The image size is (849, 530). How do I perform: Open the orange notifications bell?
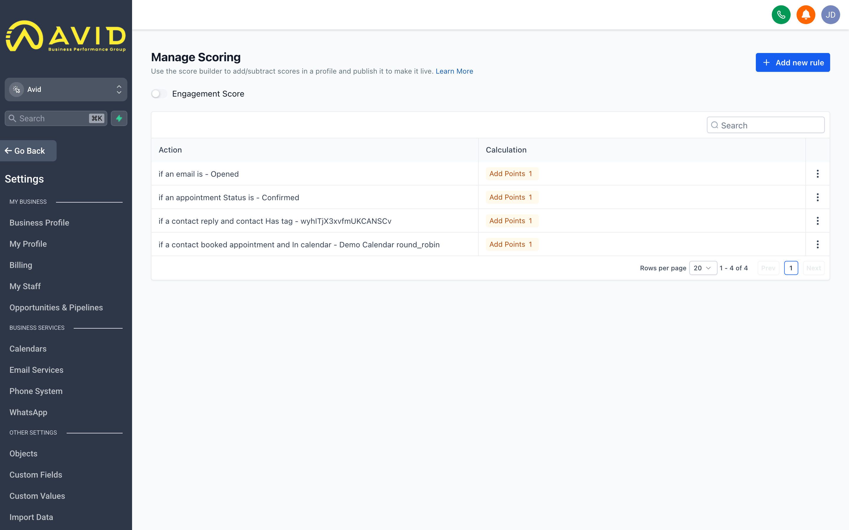coord(805,15)
